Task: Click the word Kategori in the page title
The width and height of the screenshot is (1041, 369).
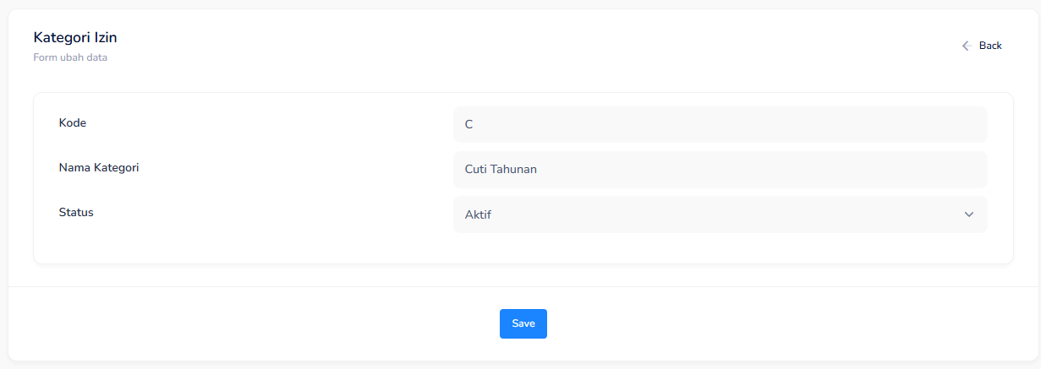Action: click(x=62, y=37)
